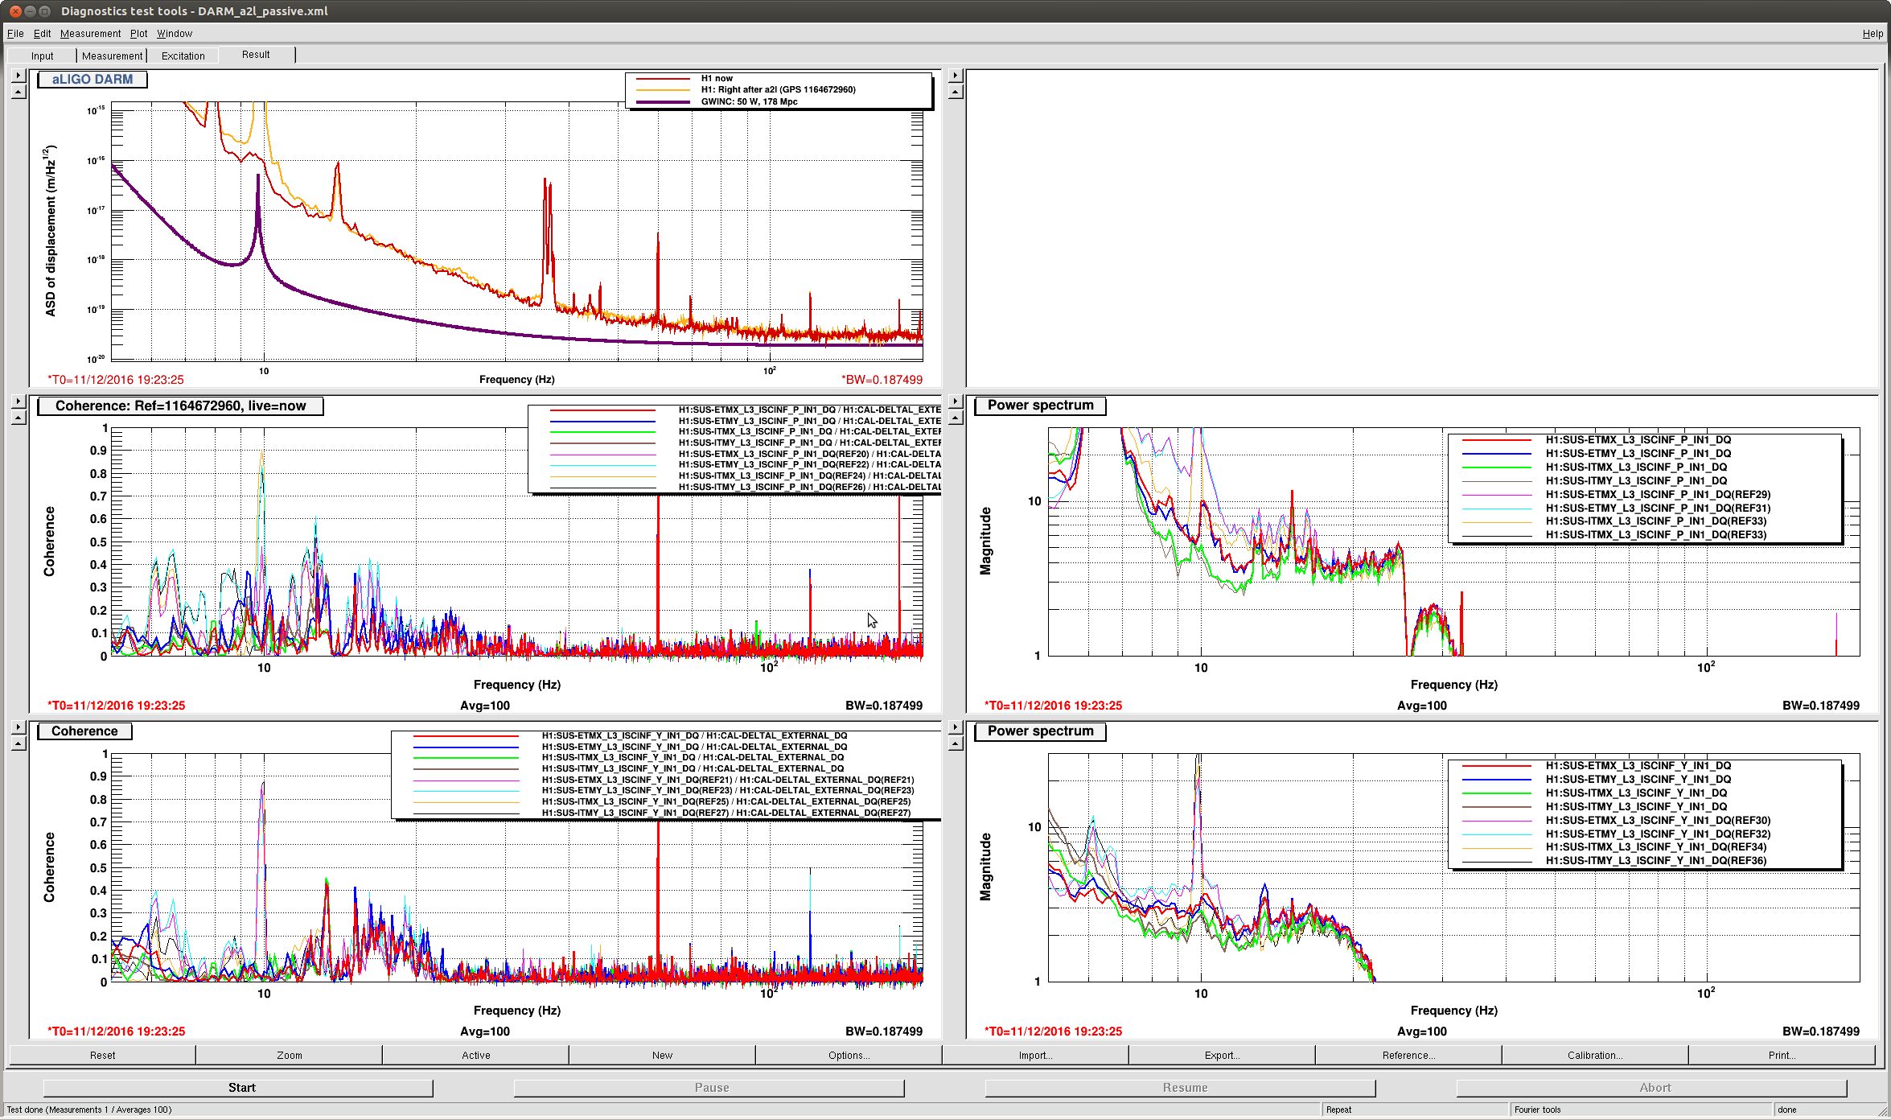This screenshot has height=1120, width=1891.
Task: Click 'GWINC: 50 W, 178 Mpc' legend entry
Action: [749, 101]
